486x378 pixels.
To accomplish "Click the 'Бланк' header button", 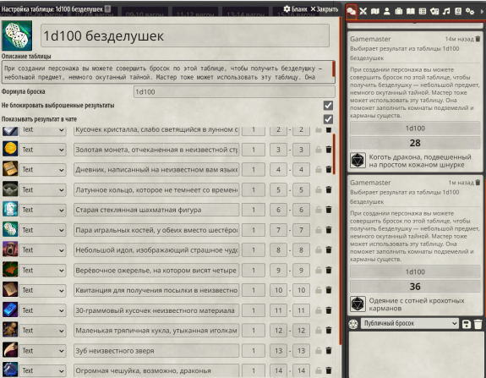I will pos(295,9).
